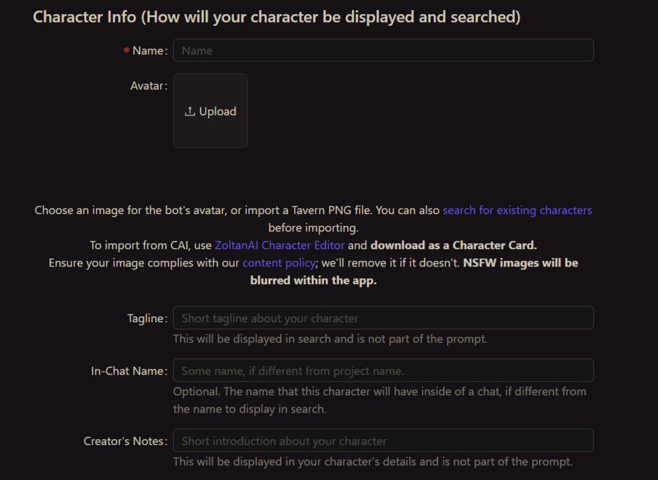Open the content policy link
Viewport: 658px width, 480px height.
pyautogui.click(x=279, y=263)
